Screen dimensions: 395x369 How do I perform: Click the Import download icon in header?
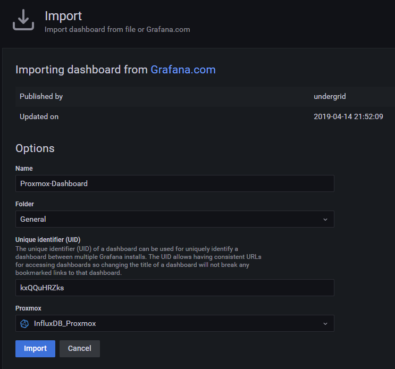pos(23,20)
